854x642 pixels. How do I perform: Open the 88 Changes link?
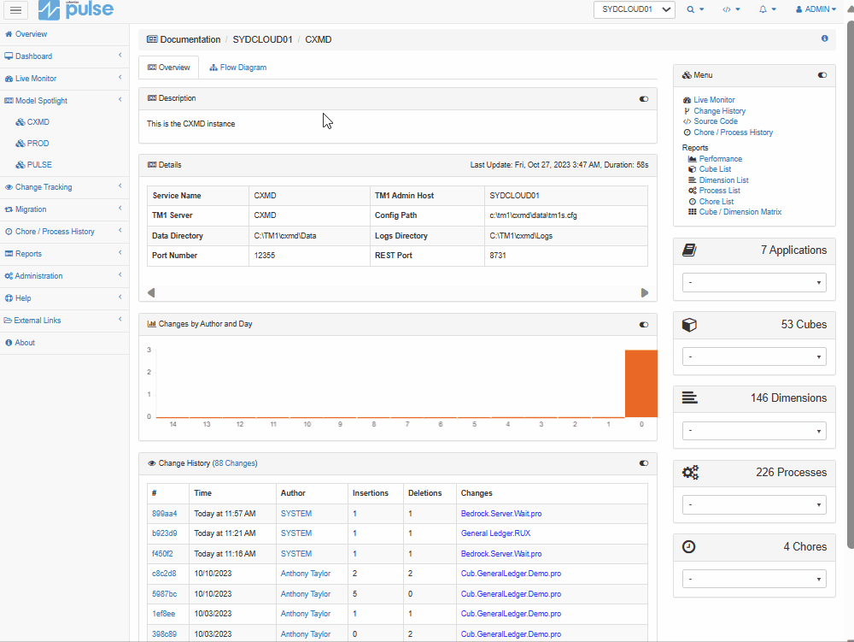pos(235,463)
